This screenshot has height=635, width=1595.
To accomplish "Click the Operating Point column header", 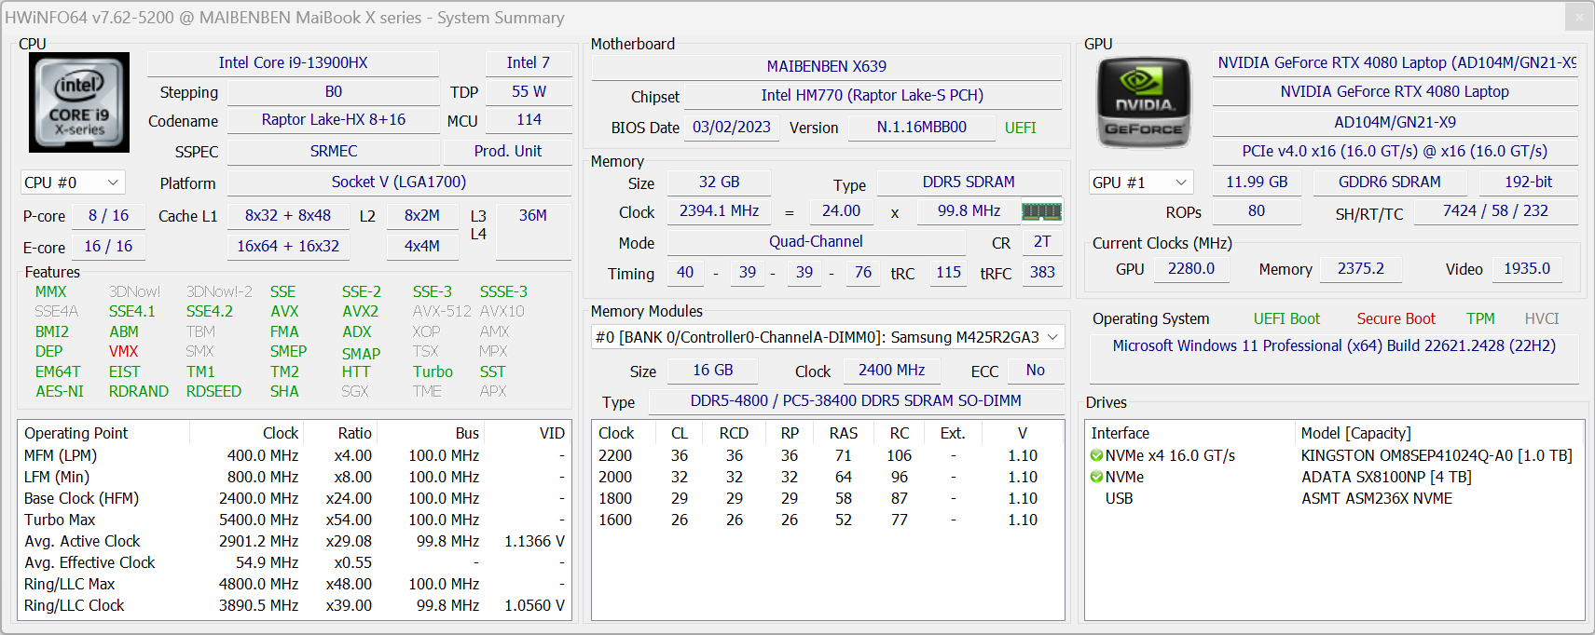I will click(x=76, y=434).
